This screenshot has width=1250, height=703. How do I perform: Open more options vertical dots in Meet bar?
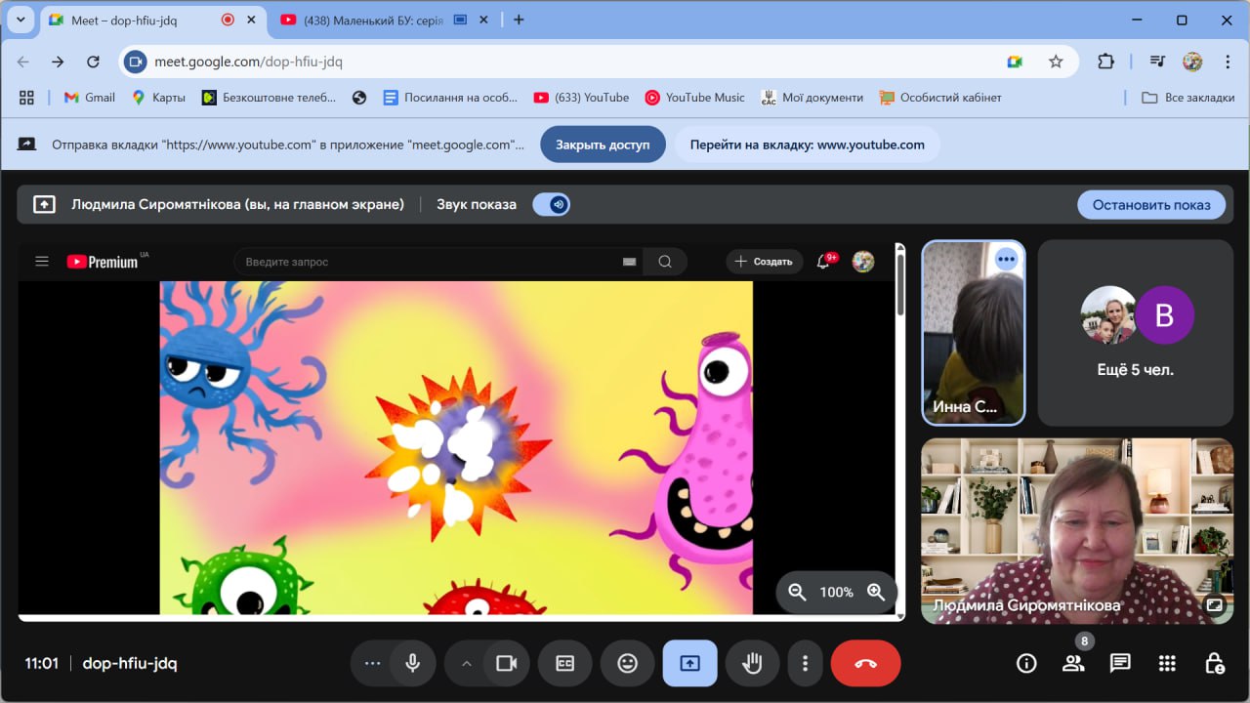point(805,663)
